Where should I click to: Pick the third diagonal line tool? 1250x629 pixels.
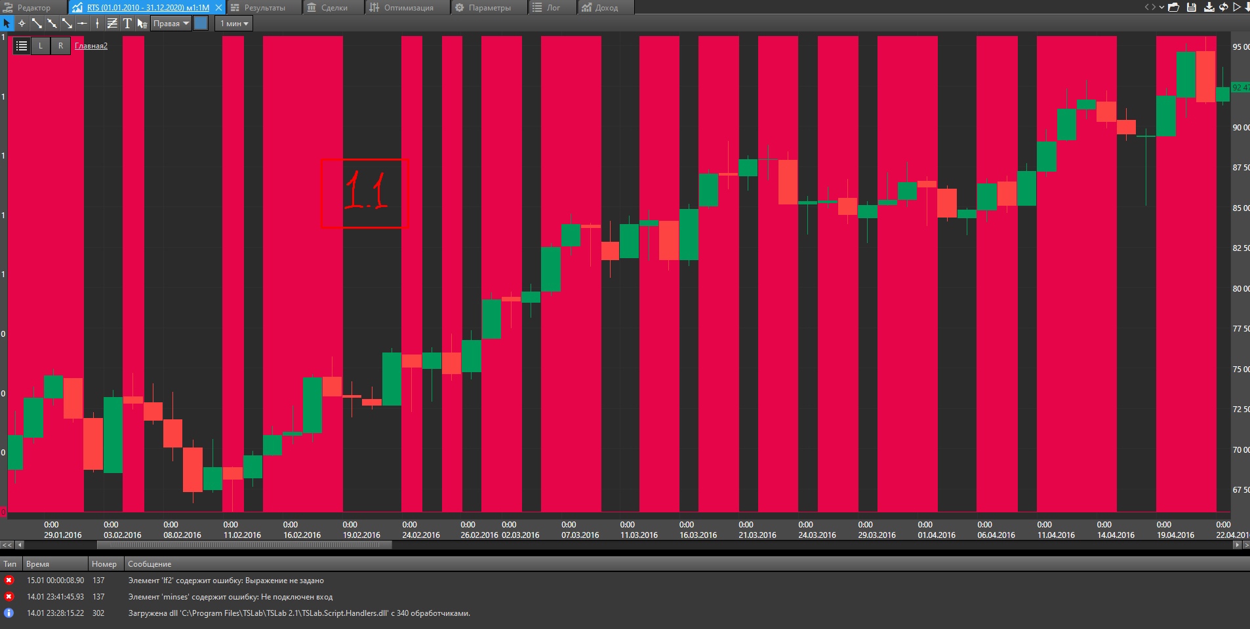point(67,24)
